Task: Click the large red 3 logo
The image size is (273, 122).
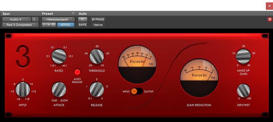Action: click(x=23, y=56)
